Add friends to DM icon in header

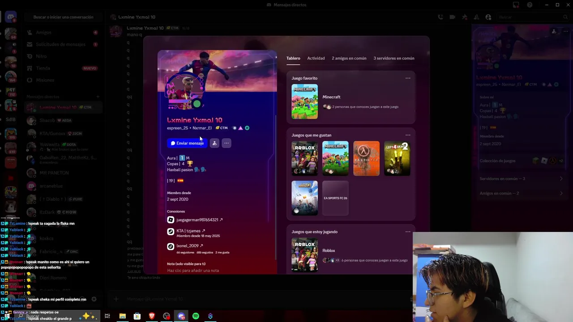coord(476,17)
